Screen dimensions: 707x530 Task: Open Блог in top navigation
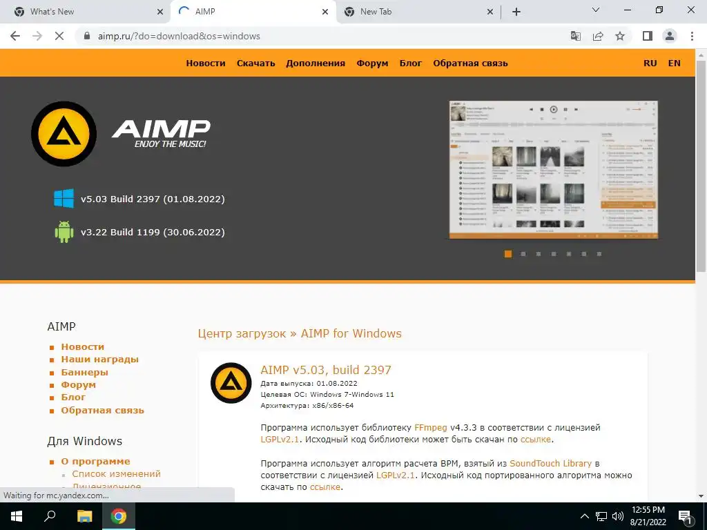(411, 63)
